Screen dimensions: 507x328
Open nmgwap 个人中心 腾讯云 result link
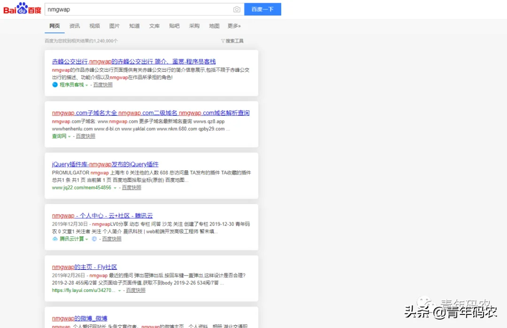coord(102,215)
